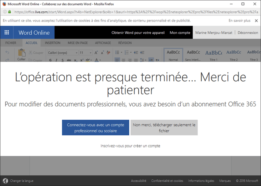261x186 pixels.
Task: Click Non merci, télécharger seulement le fichier
Action: click(164, 128)
